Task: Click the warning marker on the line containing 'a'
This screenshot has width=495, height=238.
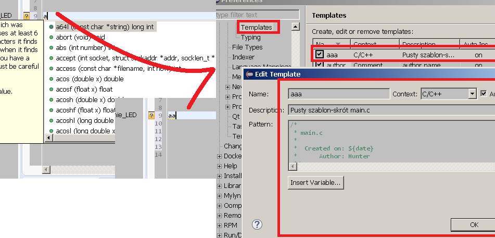Action: (x=27, y=16)
